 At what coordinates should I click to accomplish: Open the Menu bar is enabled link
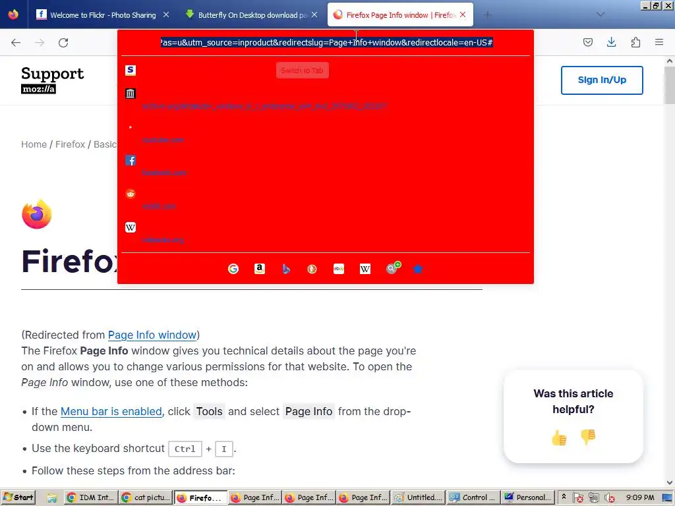click(111, 411)
